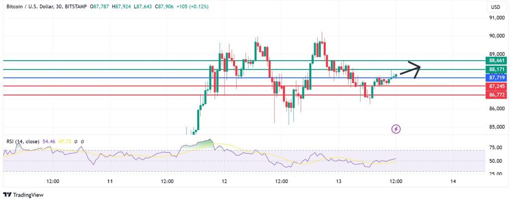Click the RSI 25.00 axis label

coord(497,174)
